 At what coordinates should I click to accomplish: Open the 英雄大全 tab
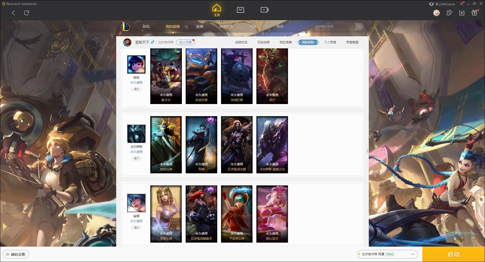(226, 26)
